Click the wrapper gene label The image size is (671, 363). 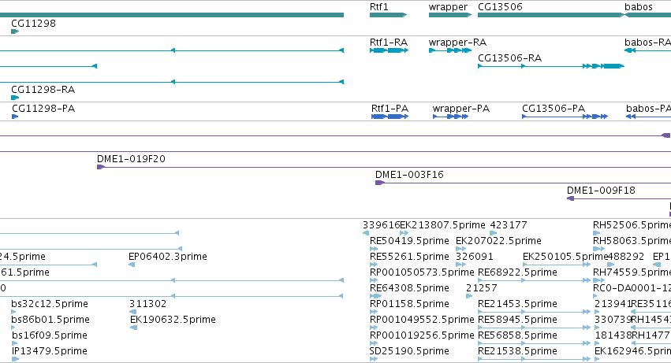(x=448, y=7)
